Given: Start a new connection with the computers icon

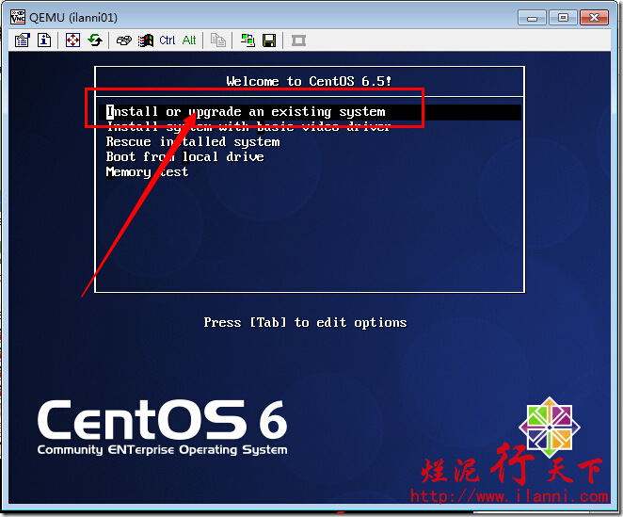Looking at the screenshot, I should coord(248,40).
